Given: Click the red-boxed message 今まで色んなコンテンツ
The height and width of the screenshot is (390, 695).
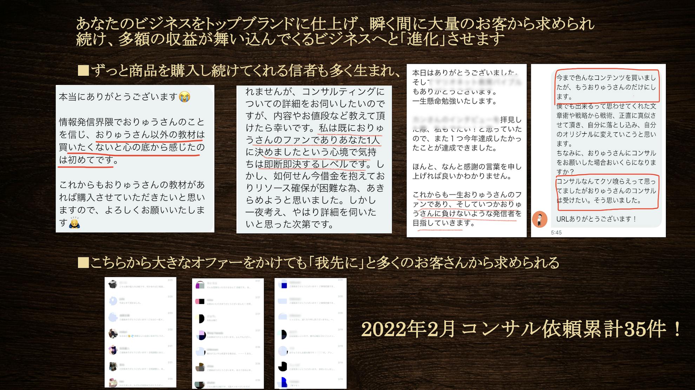Looking at the screenshot, I should 606,87.
